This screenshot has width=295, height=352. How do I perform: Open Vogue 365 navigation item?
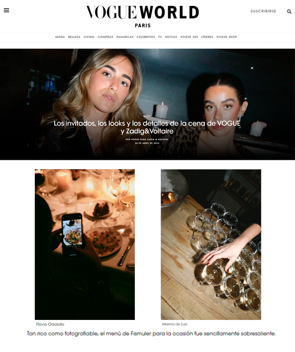click(x=189, y=37)
